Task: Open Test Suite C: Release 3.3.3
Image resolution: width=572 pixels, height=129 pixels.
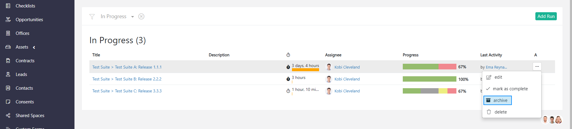Action: pos(138,91)
